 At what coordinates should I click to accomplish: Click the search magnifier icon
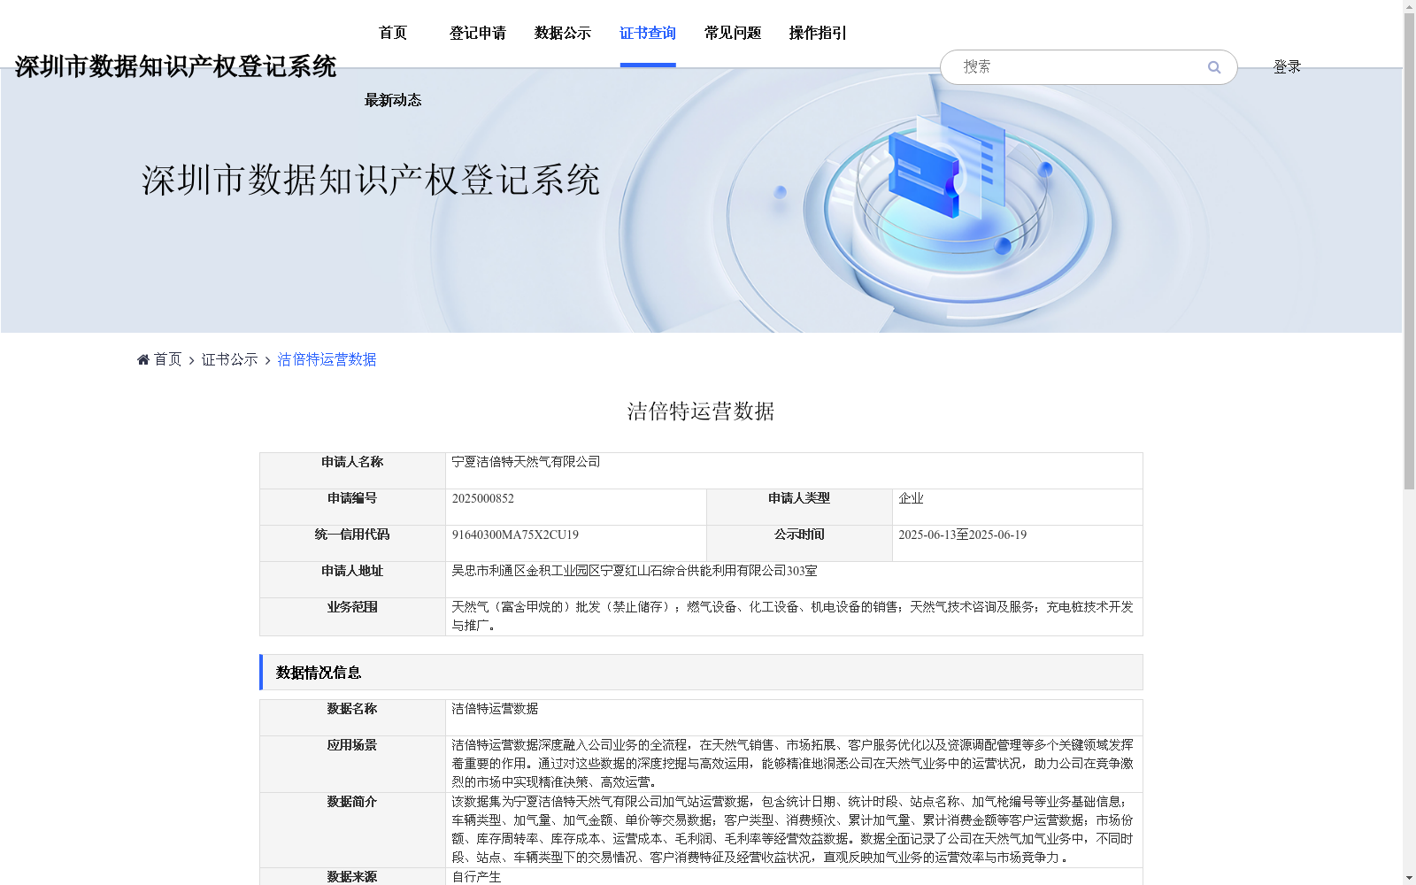1213,66
